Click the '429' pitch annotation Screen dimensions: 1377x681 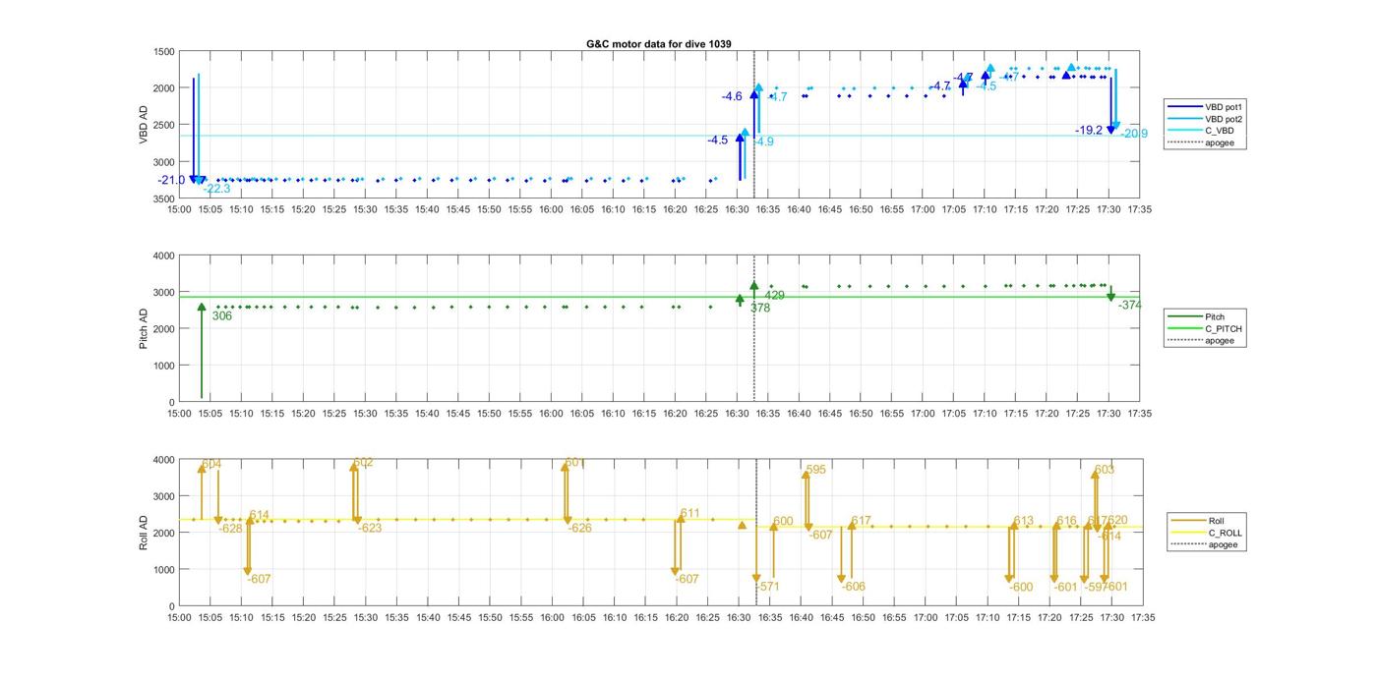coord(774,295)
